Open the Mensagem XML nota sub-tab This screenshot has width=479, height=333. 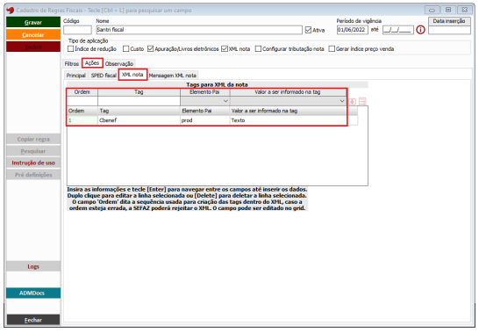[x=173, y=76]
